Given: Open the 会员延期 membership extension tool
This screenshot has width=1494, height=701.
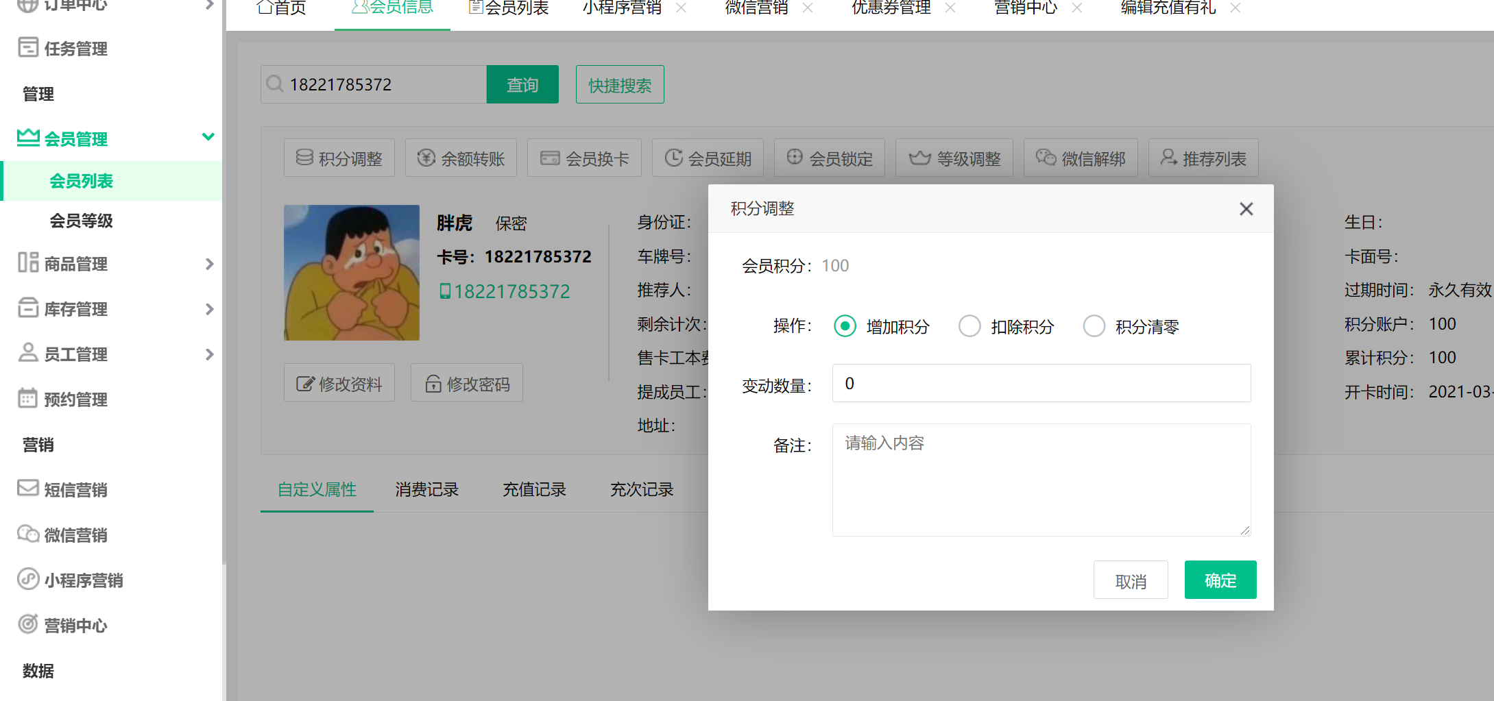Looking at the screenshot, I should [707, 157].
